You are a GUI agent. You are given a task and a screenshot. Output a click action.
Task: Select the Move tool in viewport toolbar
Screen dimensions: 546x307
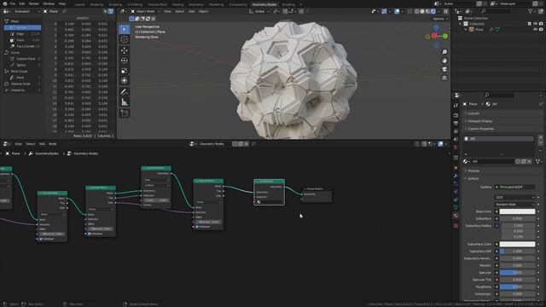(124, 51)
